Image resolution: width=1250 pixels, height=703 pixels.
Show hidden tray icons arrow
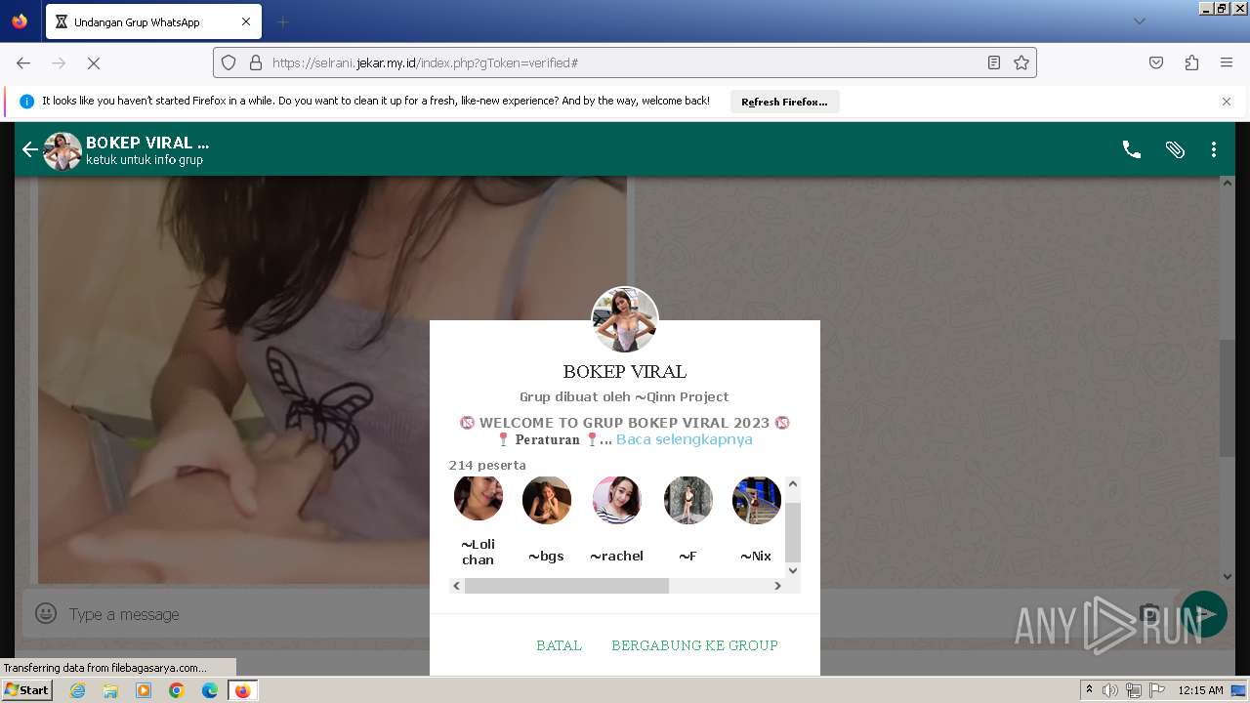pyautogui.click(x=1089, y=690)
